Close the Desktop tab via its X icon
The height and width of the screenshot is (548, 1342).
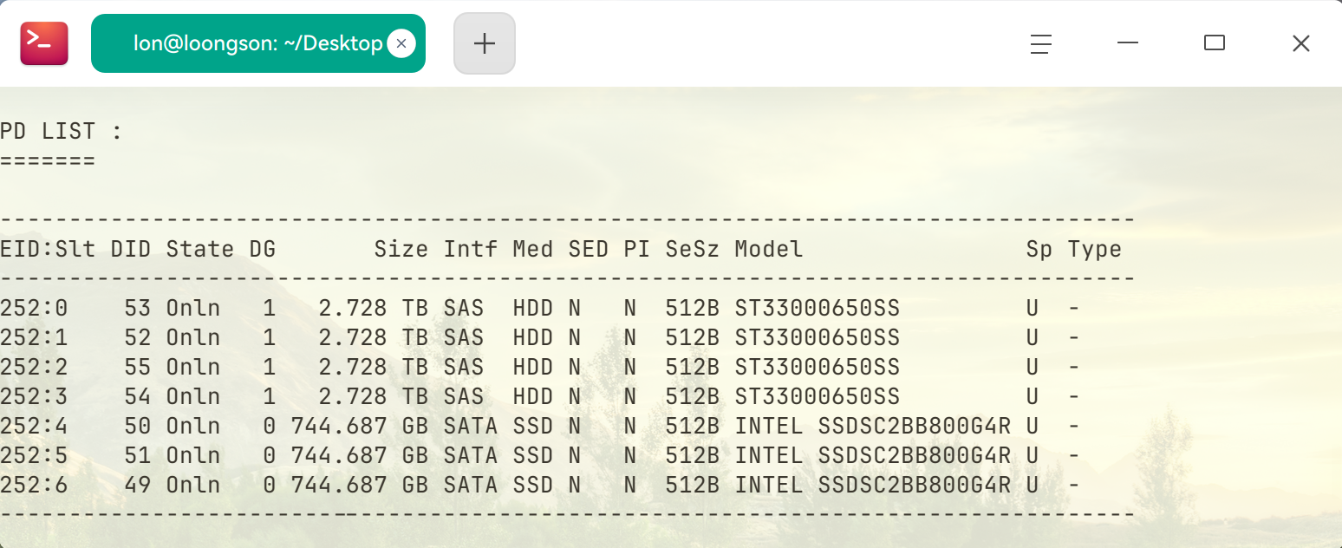(x=401, y=43)
